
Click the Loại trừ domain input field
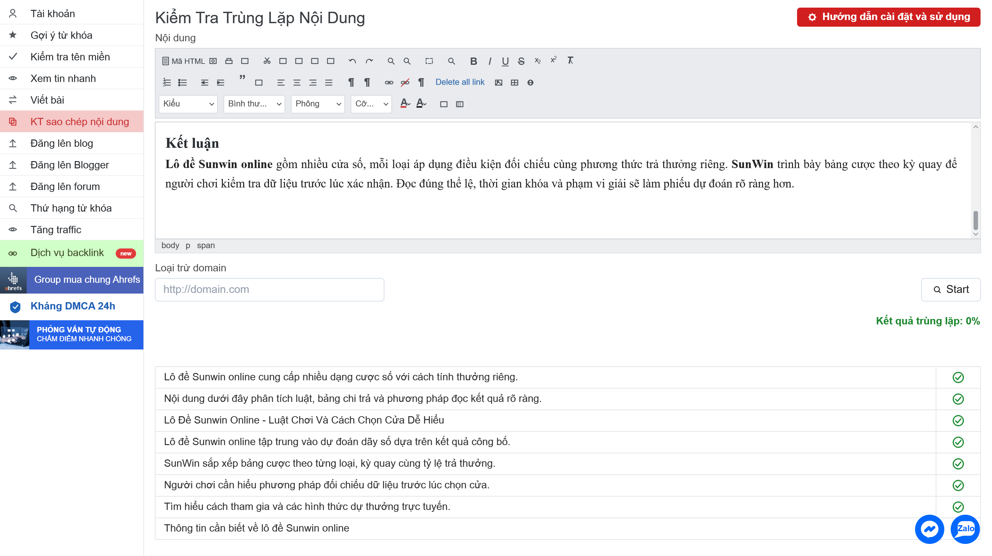tap(270, 289)
